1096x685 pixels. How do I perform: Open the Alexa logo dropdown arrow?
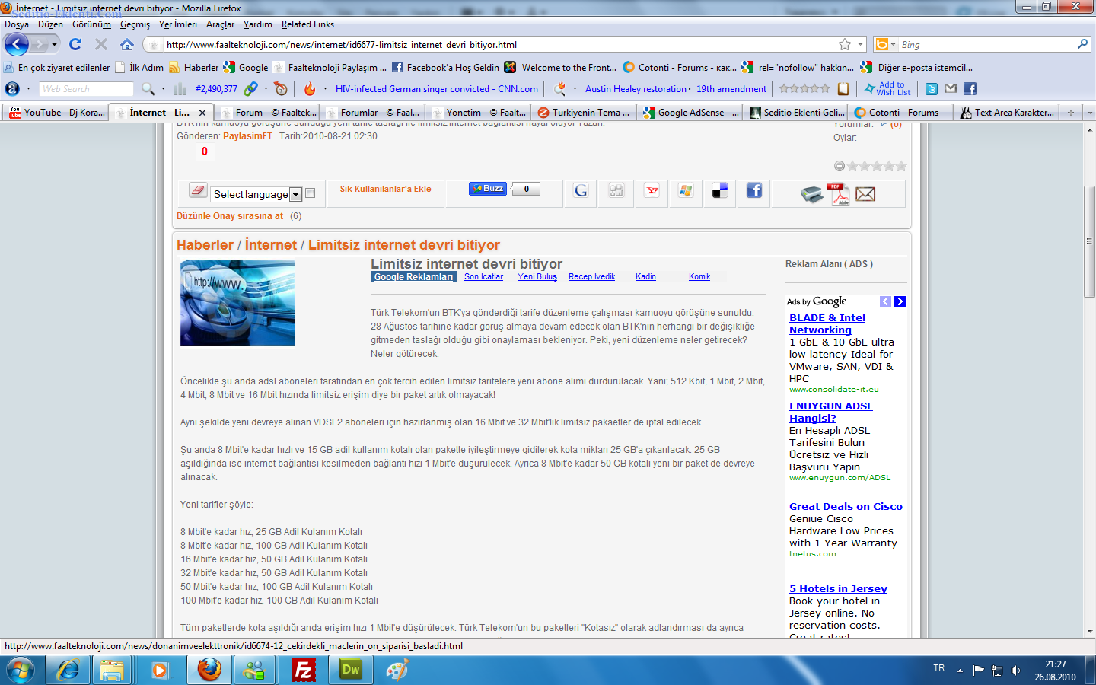point(29,89)
